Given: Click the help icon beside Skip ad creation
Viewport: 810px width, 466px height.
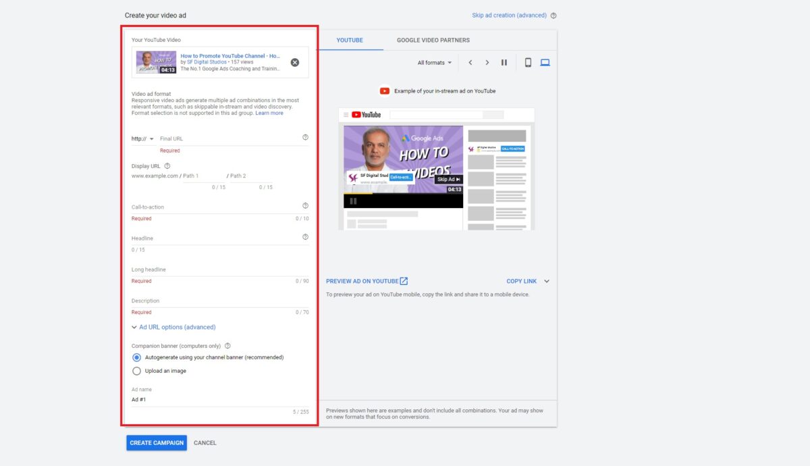Looking at the screenshot, I should [553, 16].
